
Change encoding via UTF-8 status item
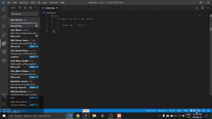pos(172,110)
